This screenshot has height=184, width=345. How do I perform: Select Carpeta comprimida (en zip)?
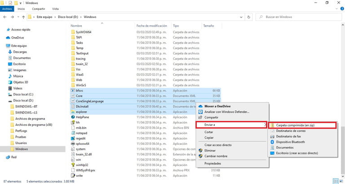pyautogui.click(x=302, y=125)
